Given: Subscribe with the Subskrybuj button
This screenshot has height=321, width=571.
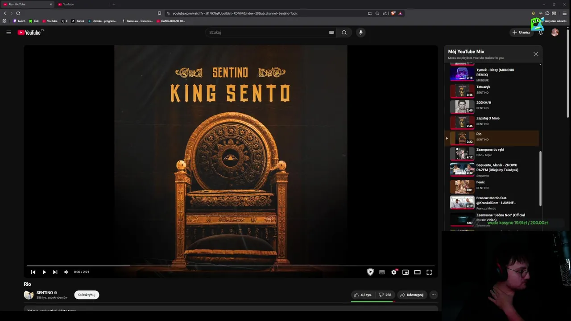Looking at the screenshot, I should click(x=87, y=295).
